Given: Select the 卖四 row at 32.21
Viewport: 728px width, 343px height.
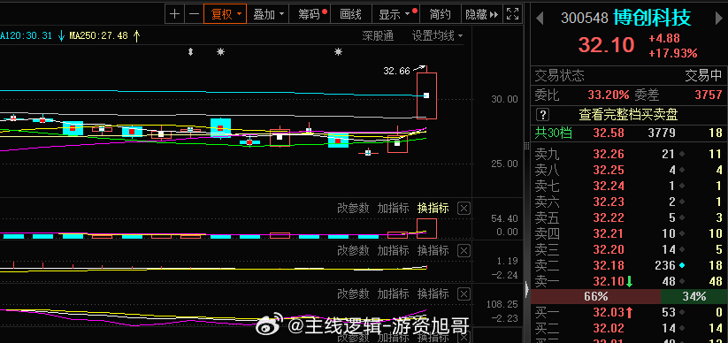Looking at the screenshot, I should [x=629, y=233].
